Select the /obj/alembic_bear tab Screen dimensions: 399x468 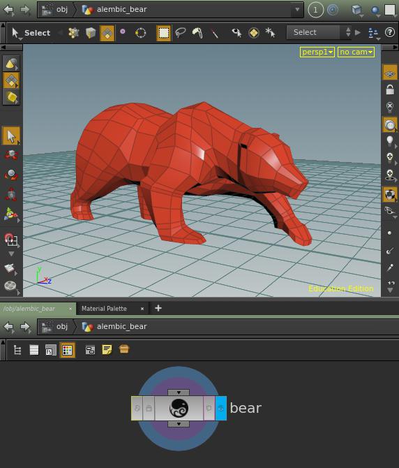(29, 308)
